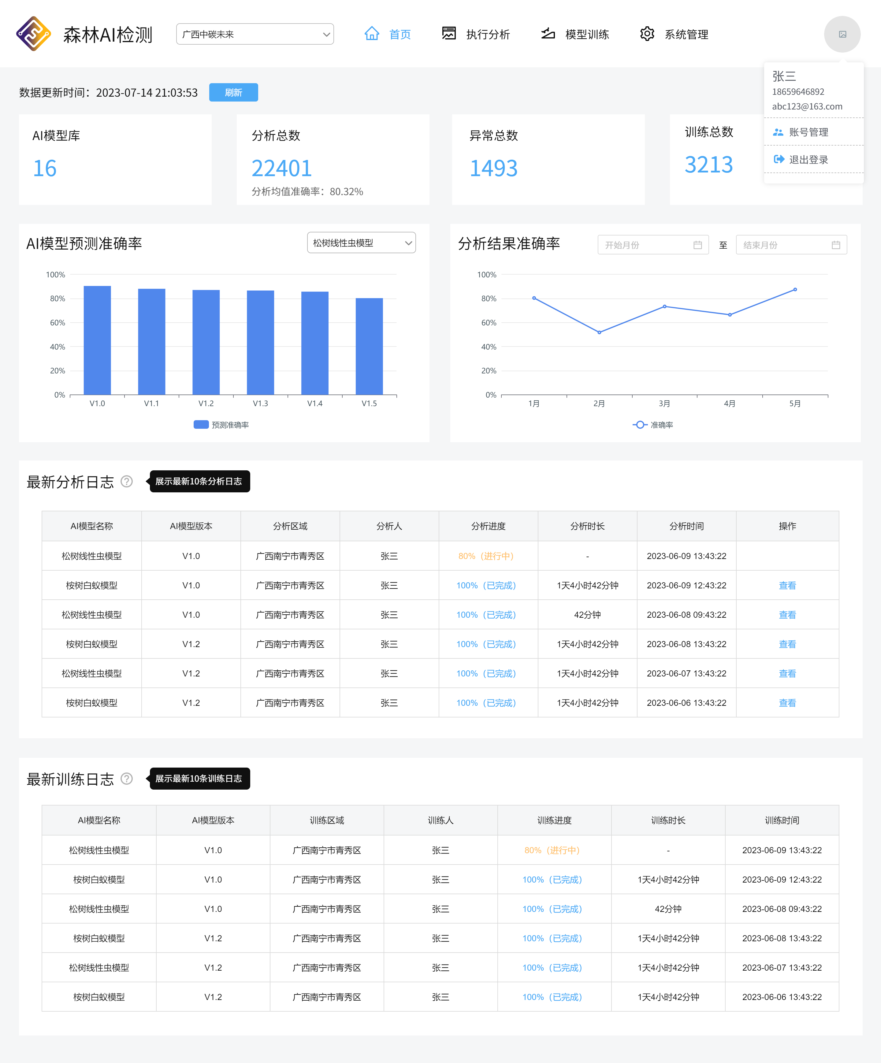The image size is (881, 1063).
Task: Click the help icon beside 最新分析日志
Action: (127, 481)
